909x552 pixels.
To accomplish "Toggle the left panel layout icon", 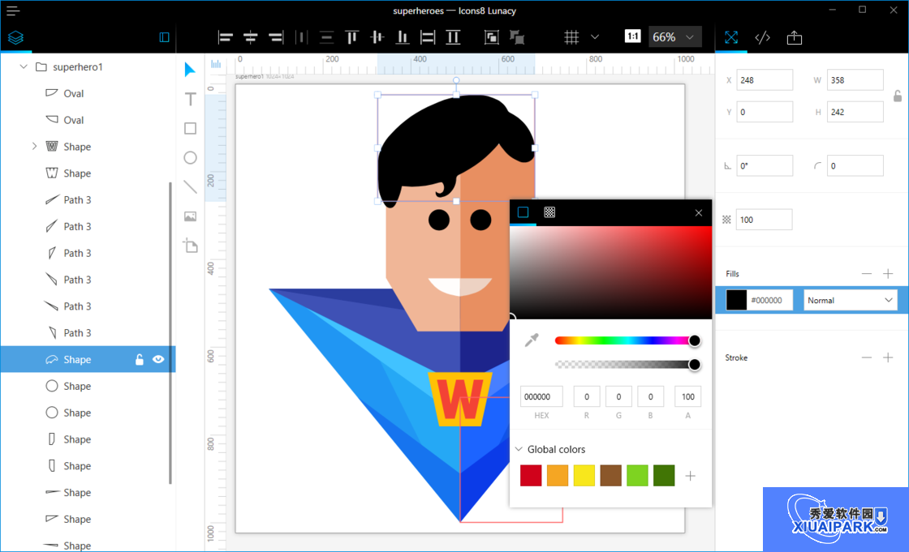I will 164,37.
